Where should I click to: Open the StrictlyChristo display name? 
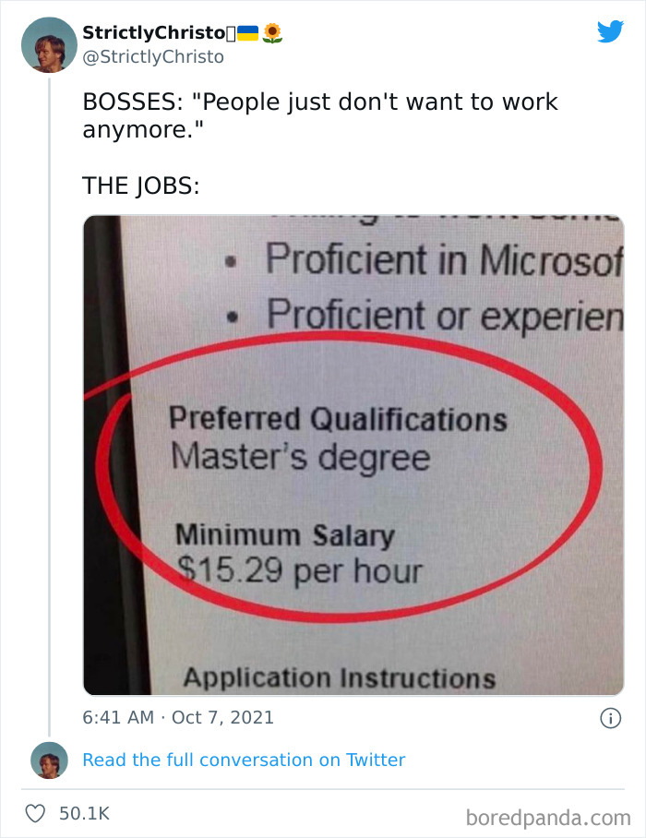153,33
